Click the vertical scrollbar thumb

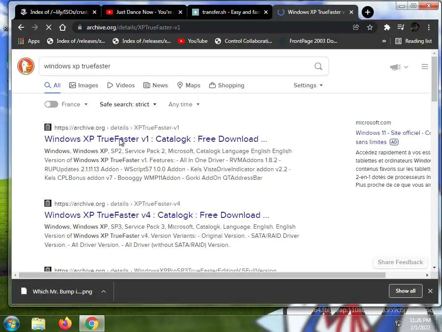tap(434, 79)
